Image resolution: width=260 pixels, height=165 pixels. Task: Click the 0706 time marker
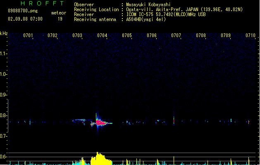[x=152, y=35]
